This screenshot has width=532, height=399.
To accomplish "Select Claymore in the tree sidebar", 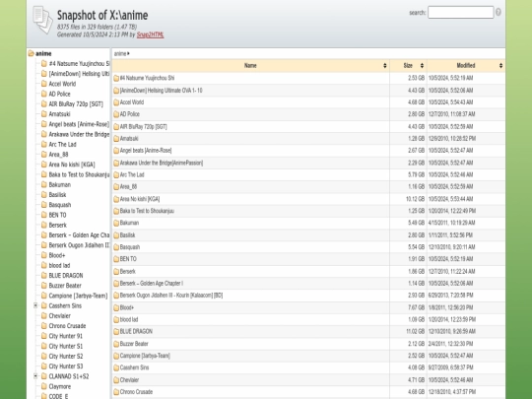I will coord(60,386).
